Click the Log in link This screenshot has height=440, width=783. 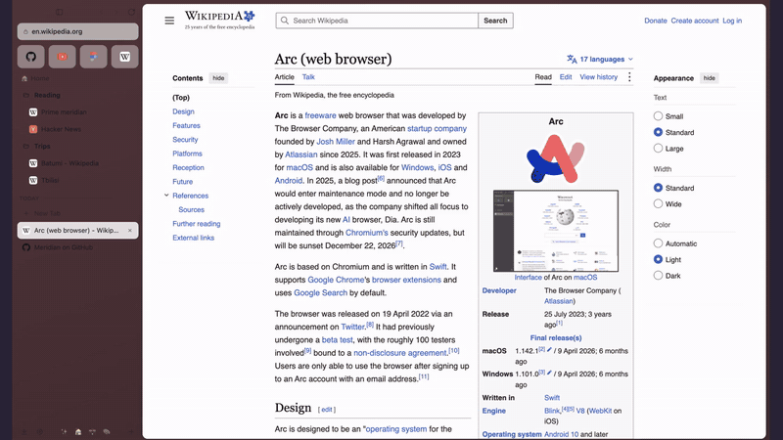732,21
